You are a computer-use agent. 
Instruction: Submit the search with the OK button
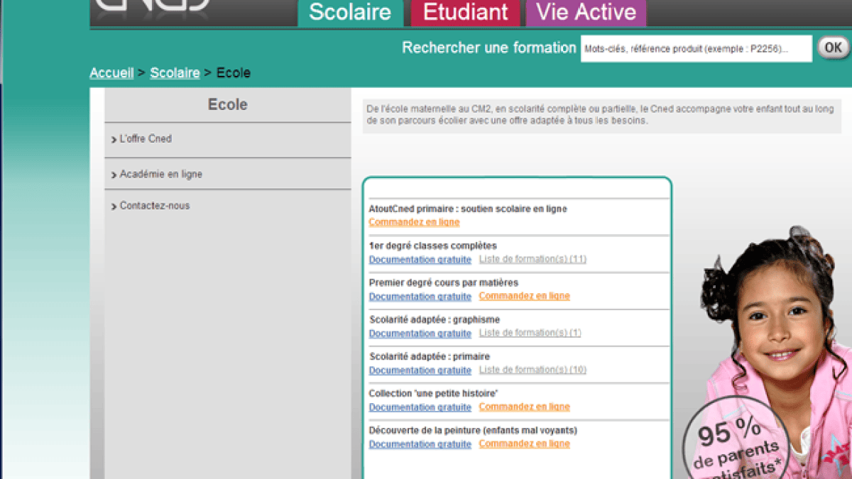point(833,48)
